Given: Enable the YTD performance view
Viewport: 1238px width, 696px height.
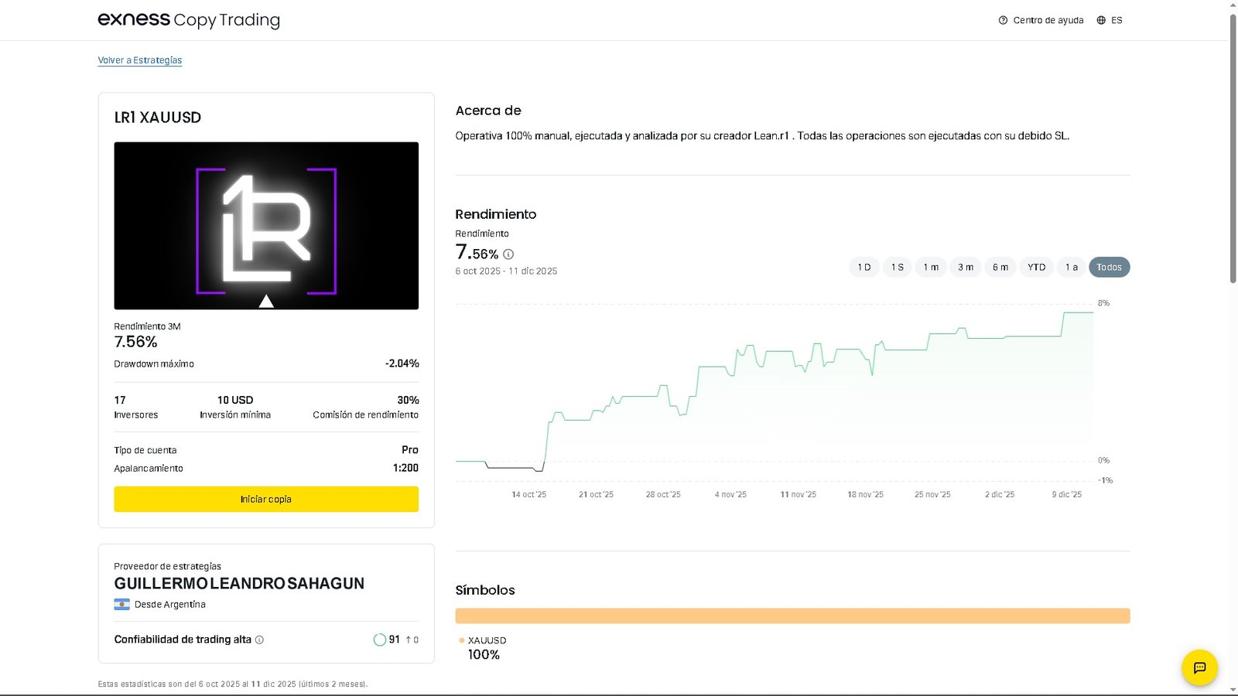Looking at the screenshot, I should [1036, 267].
